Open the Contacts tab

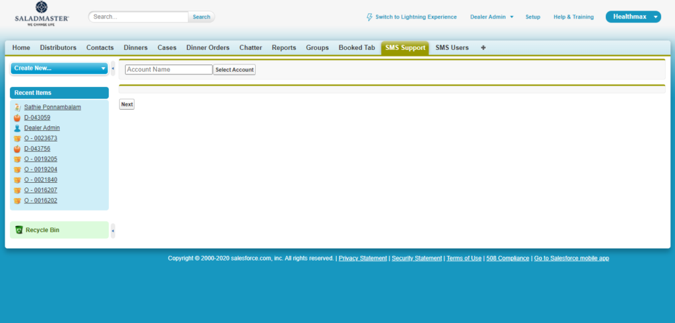tap(100, 47)
